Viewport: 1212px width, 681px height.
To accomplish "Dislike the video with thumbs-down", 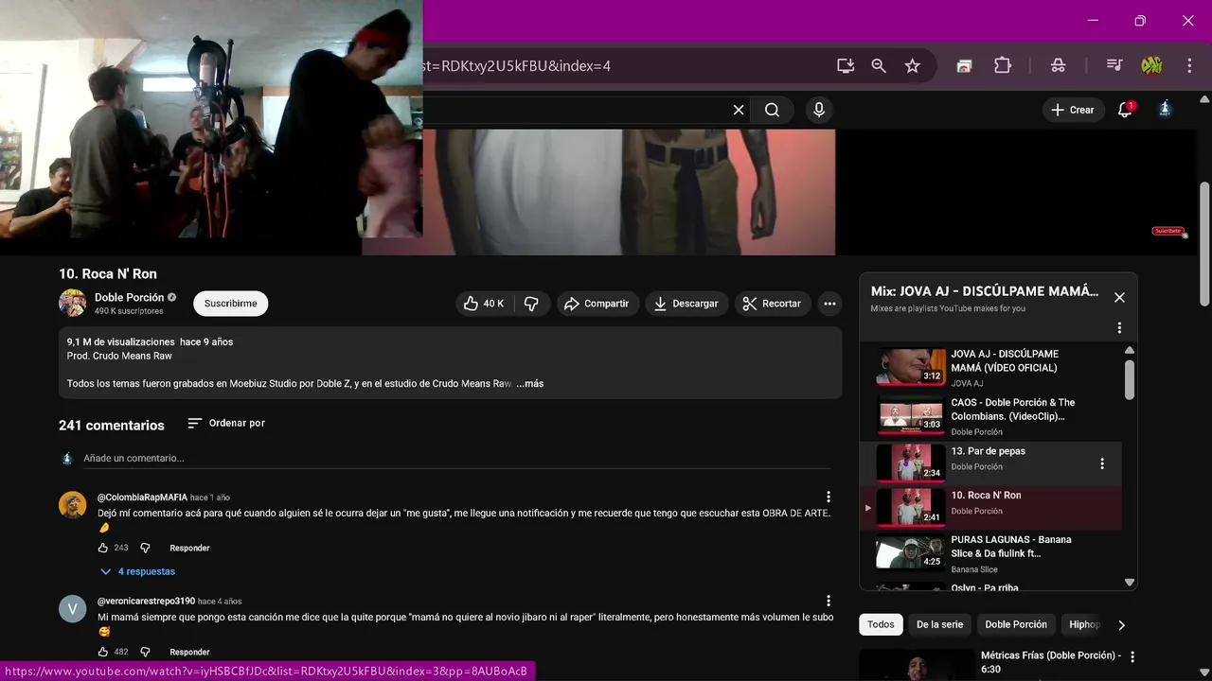I will point(531,304).
